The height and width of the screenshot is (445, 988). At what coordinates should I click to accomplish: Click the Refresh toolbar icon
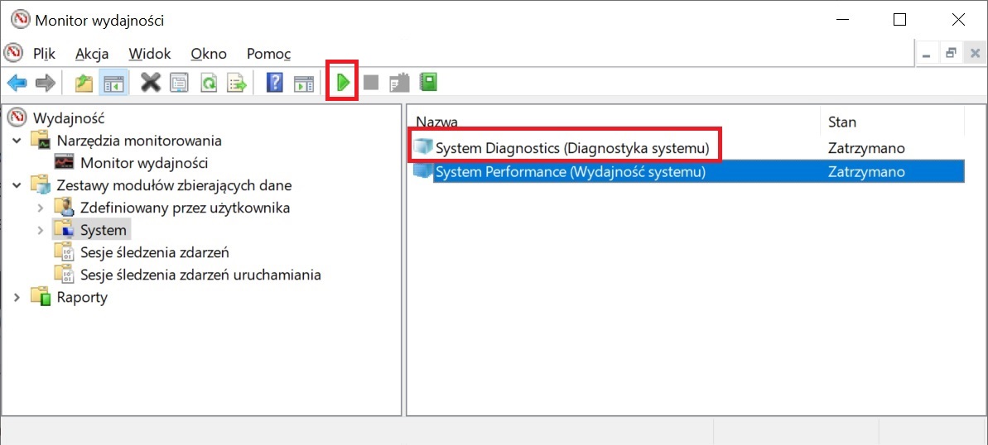209,83
